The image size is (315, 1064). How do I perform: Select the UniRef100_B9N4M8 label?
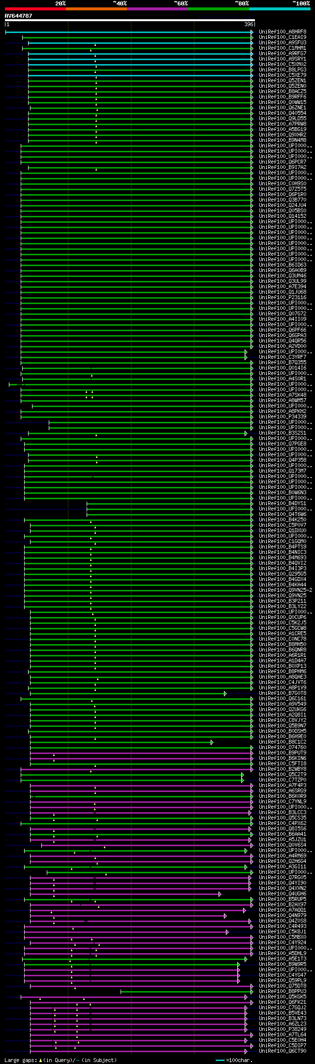(x=283, y=140)
